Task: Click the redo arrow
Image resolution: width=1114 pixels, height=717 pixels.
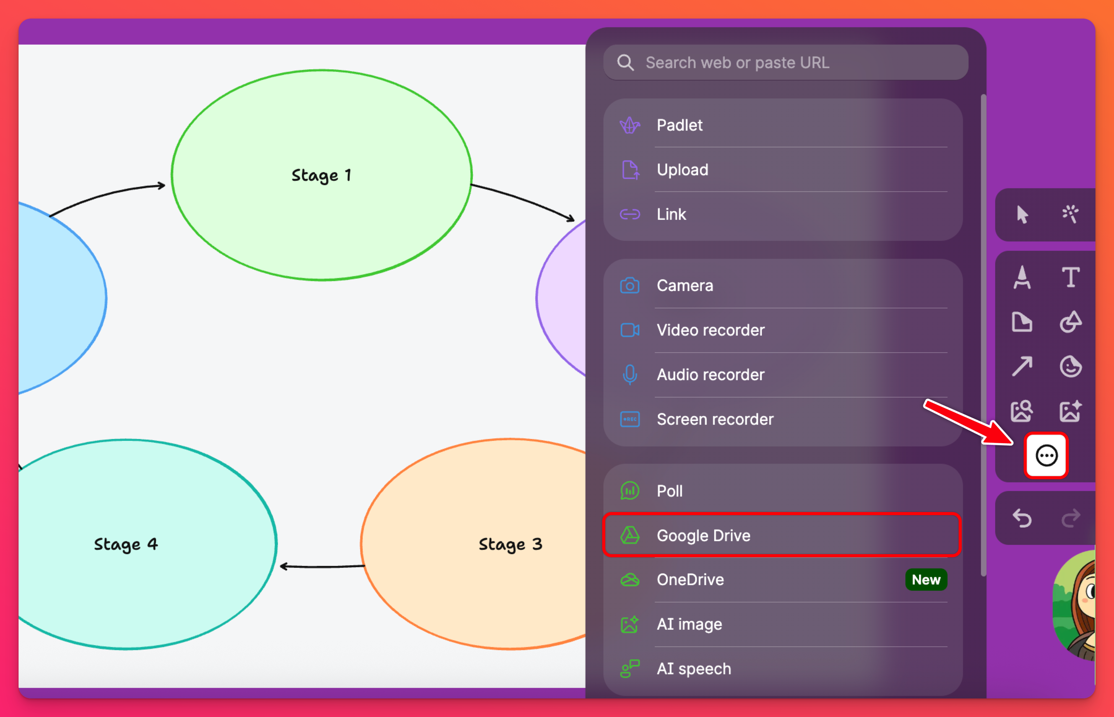Action: point(1070,518)
